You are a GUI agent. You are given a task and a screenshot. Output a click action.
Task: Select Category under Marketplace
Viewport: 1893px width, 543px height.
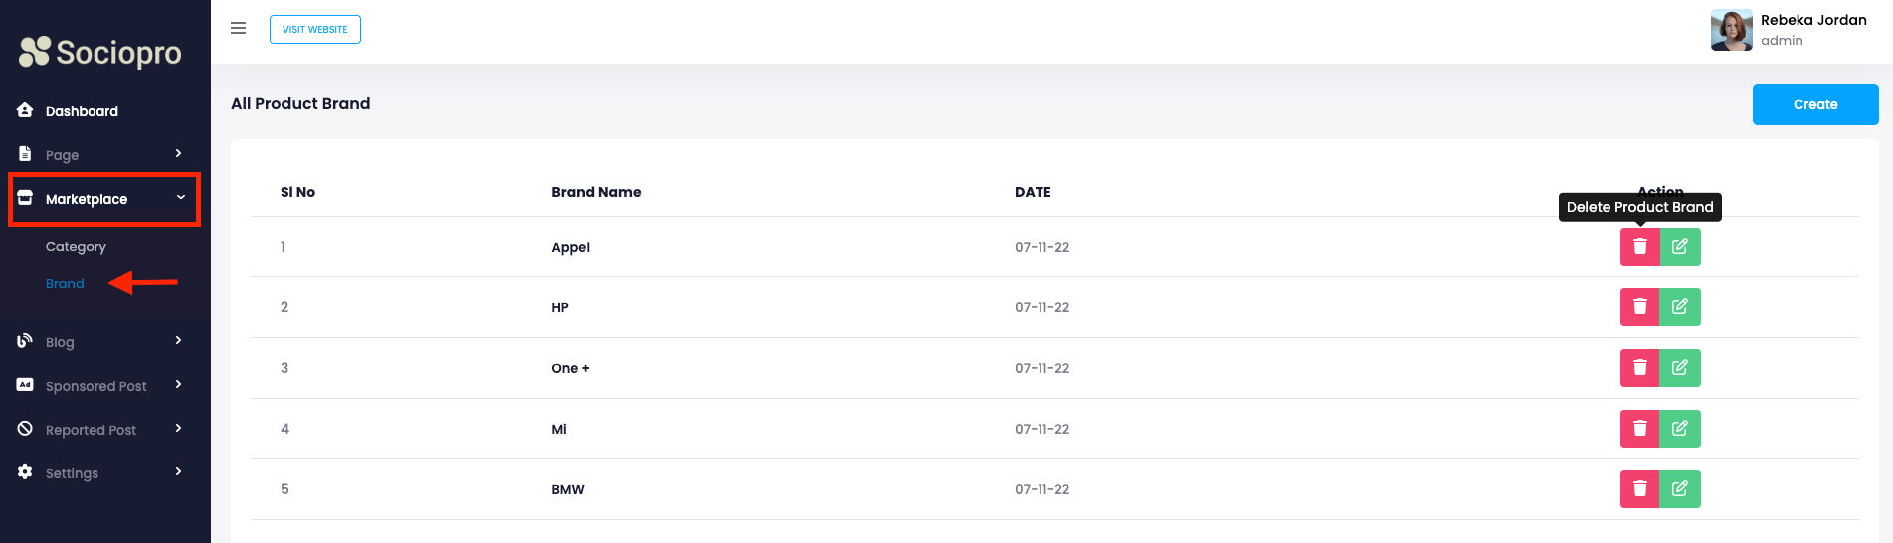[76, 247]
